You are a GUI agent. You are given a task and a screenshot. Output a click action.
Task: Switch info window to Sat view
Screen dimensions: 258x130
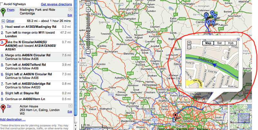click(x=219, y=43)
